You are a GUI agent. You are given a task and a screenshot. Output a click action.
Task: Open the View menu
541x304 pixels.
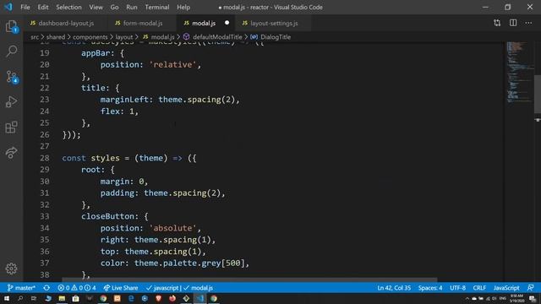96,8
